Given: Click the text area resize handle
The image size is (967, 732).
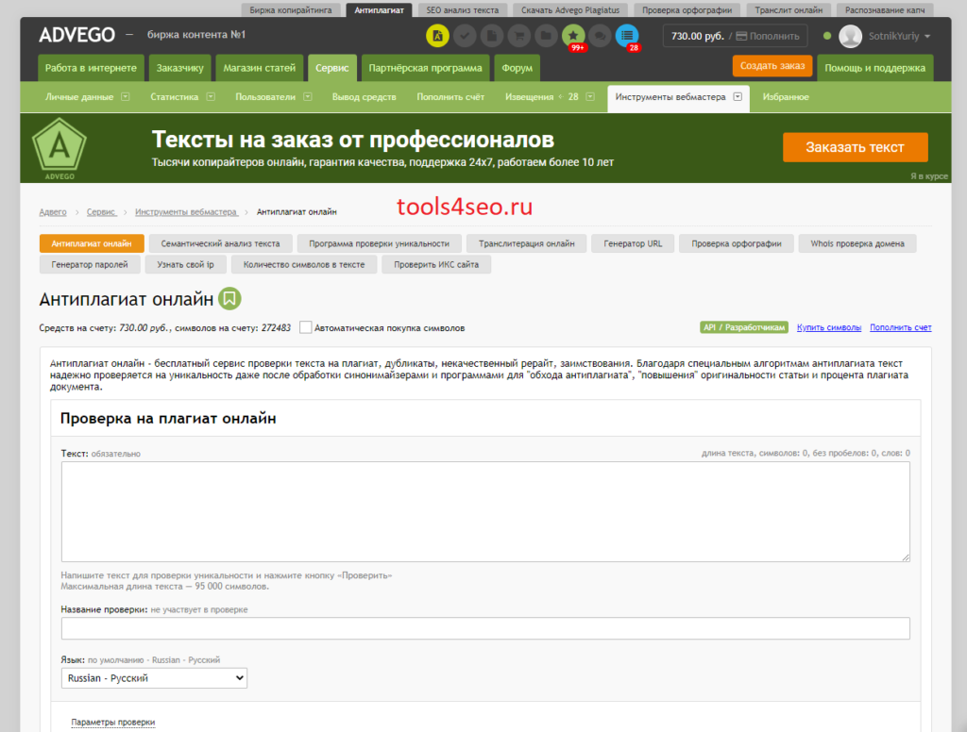Looking at the screenshot, I should pyautogui.click(x=906, y=557).
